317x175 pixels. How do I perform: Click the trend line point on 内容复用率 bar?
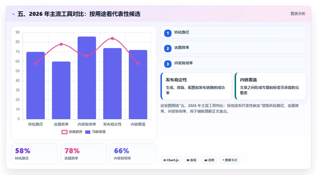coord(87,56)
